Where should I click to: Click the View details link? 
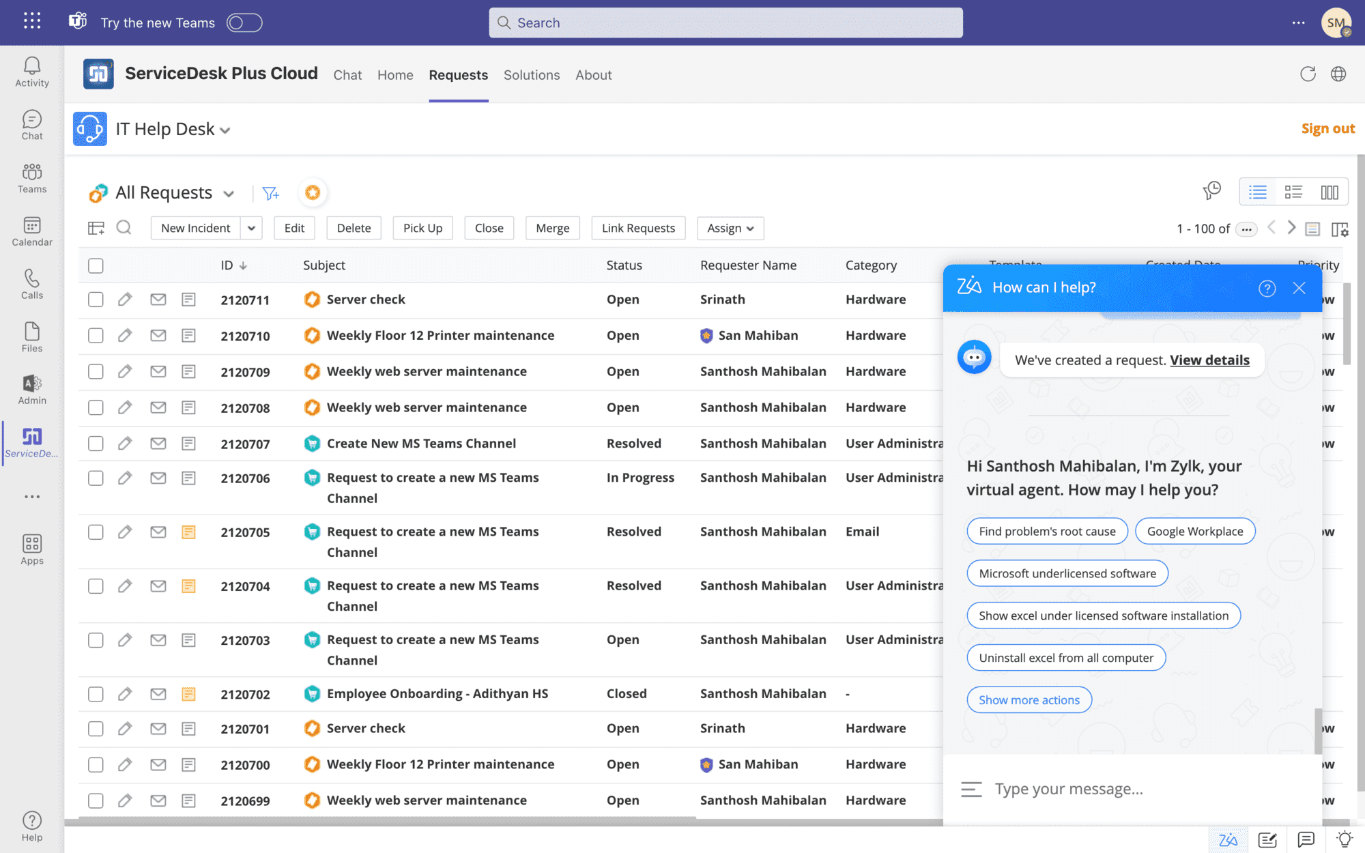1209,360
